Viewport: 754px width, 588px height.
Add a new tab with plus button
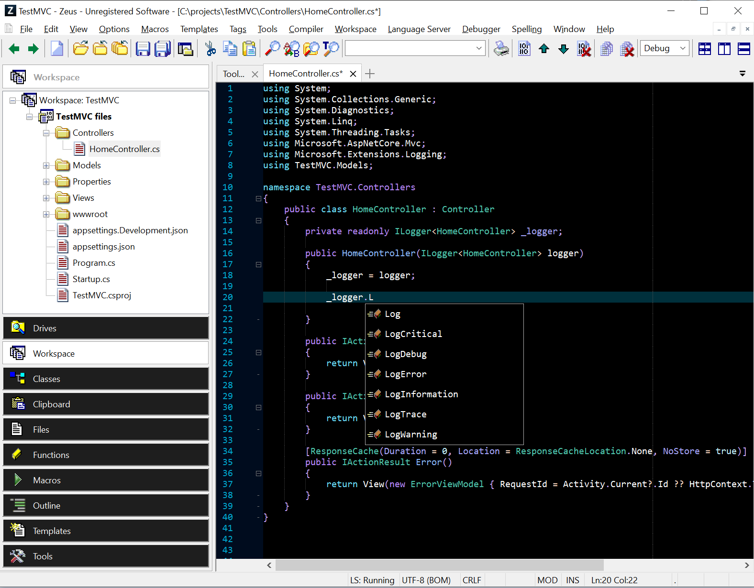(370, 74)
